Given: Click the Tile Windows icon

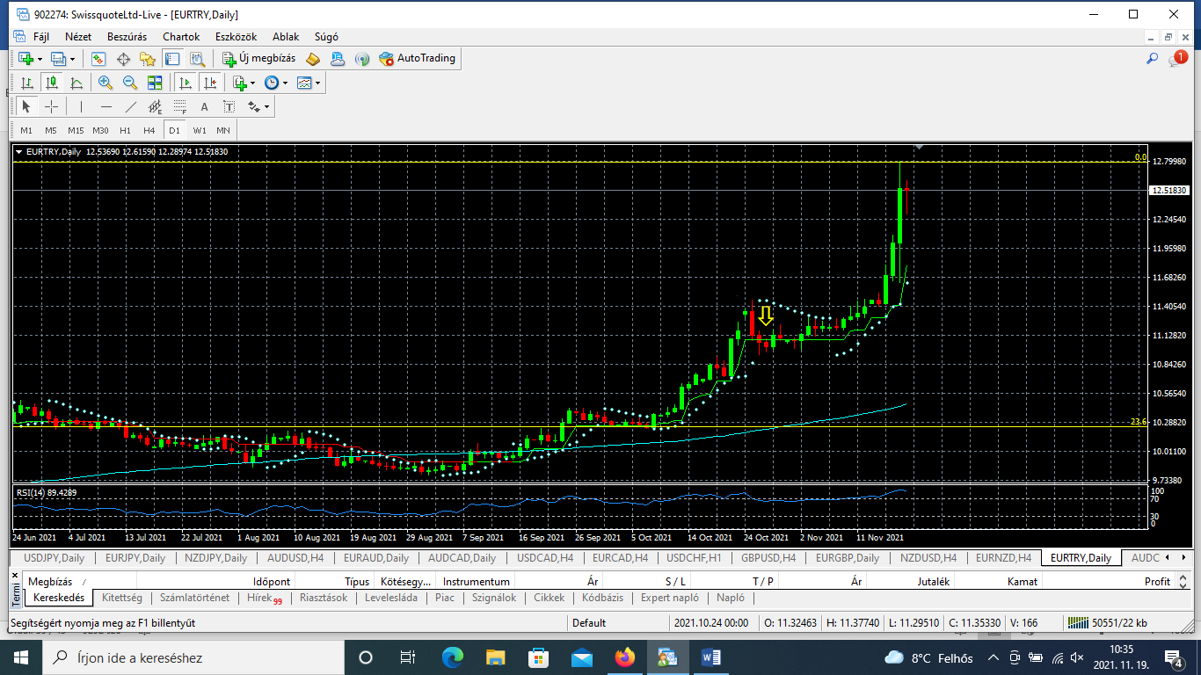Looking at the screenshot, I should 155,83.
